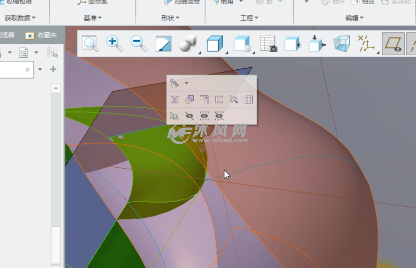
Task: Click the 扫描混合 ribbon button
Action: coord(182,2)
